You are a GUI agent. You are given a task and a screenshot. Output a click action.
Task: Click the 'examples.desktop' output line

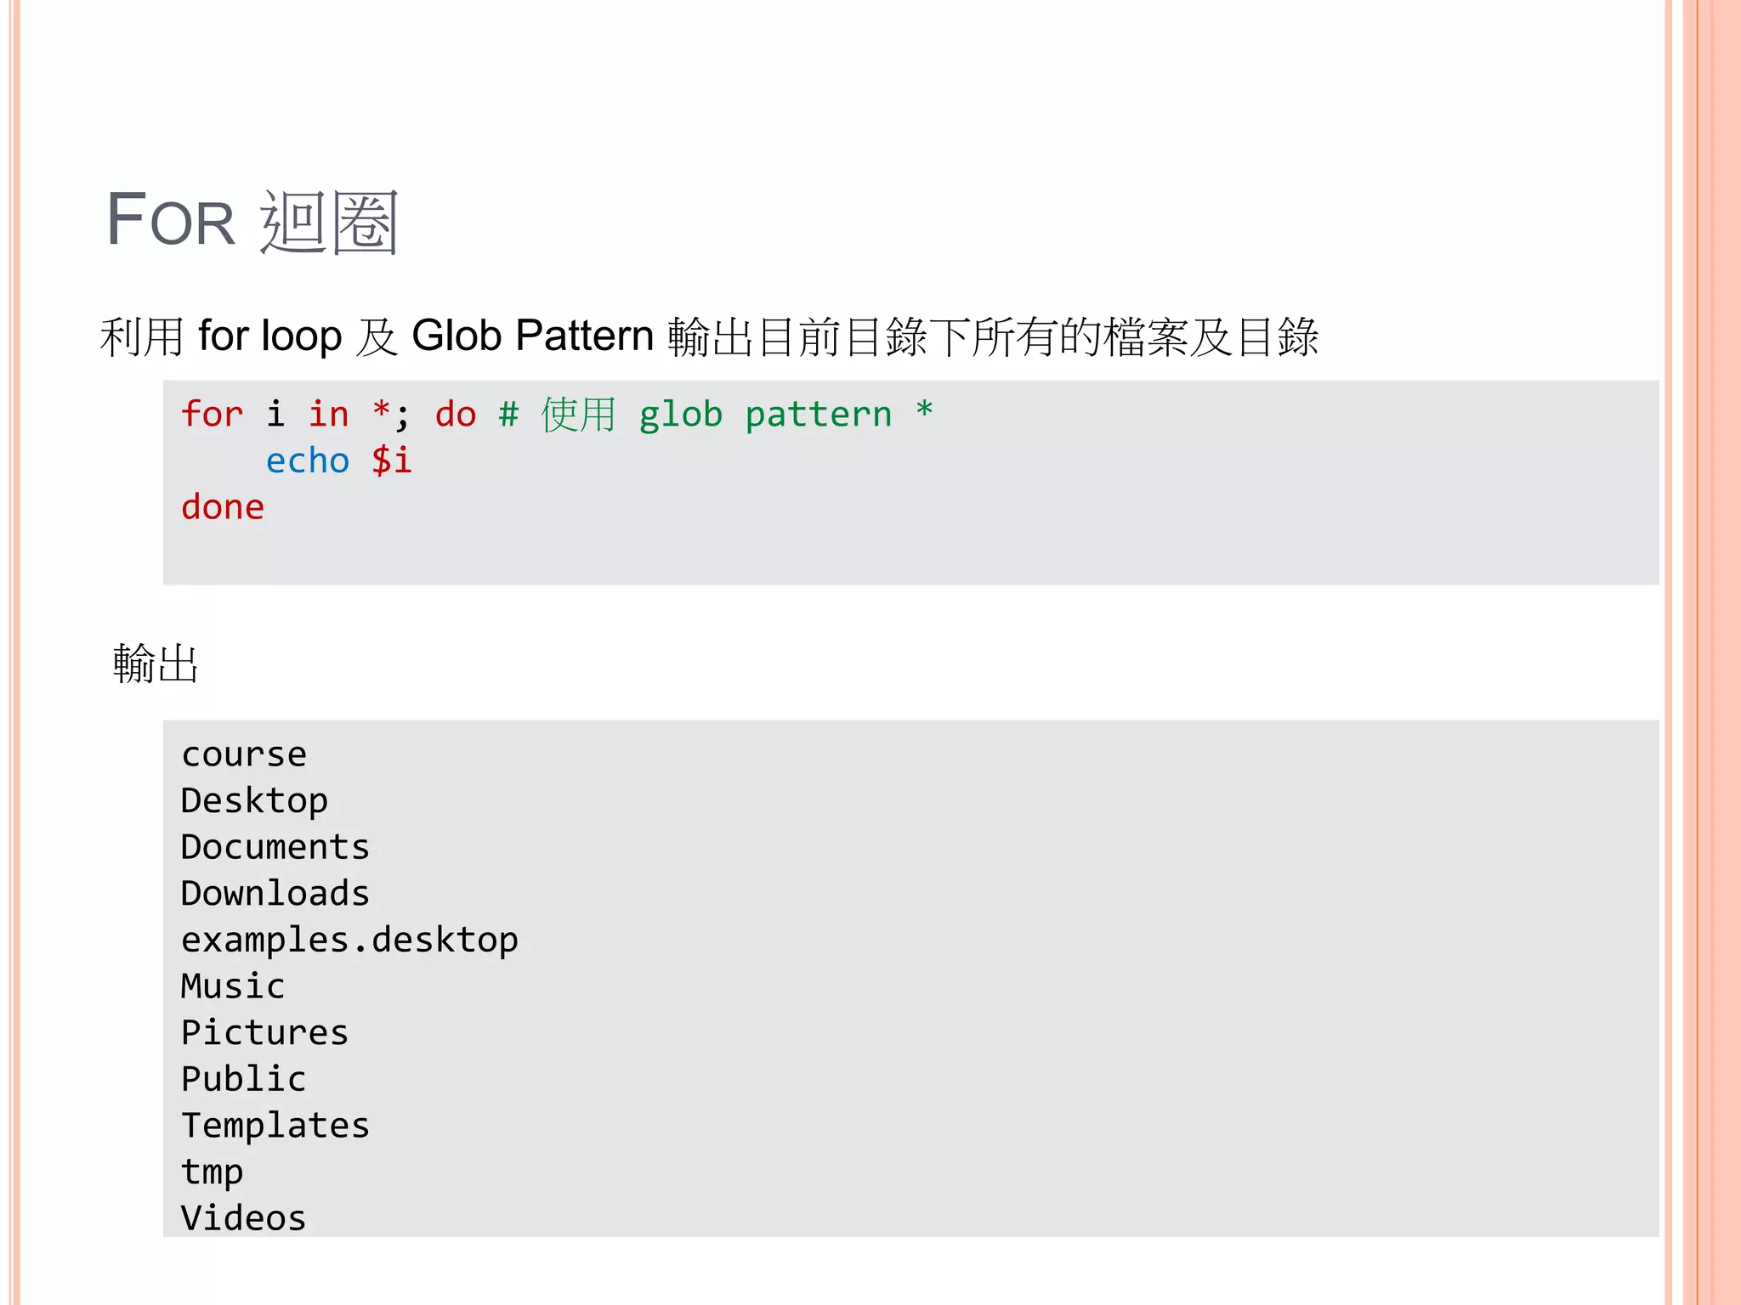[x=349, y=941]
